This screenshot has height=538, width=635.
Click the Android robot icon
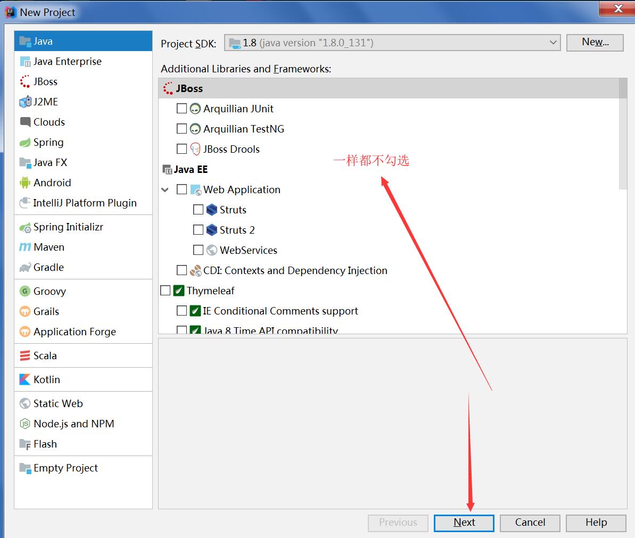point(25,183)
